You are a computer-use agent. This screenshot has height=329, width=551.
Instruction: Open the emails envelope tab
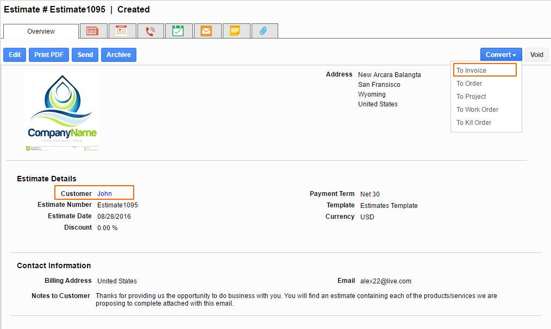(x=208, y=31)
